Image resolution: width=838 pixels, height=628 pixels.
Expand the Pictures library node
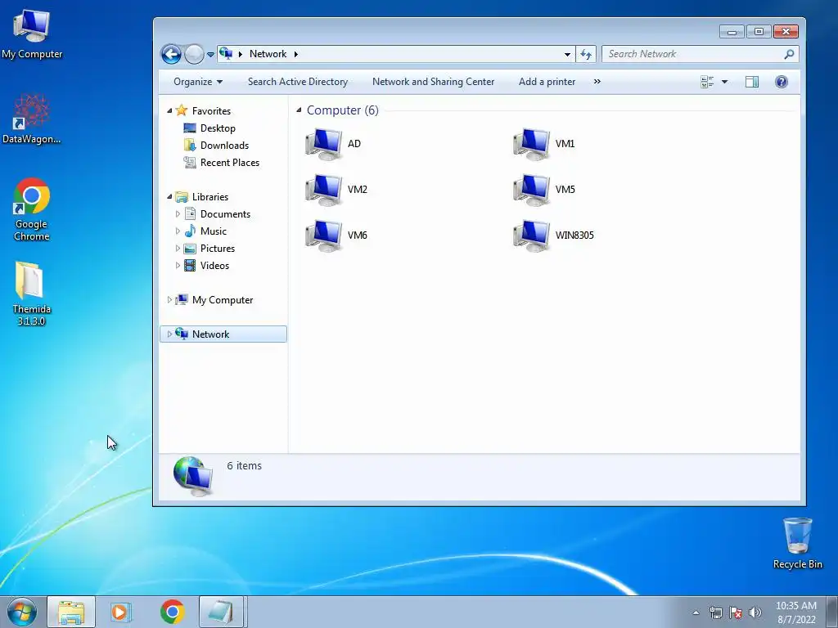[178, 249]
